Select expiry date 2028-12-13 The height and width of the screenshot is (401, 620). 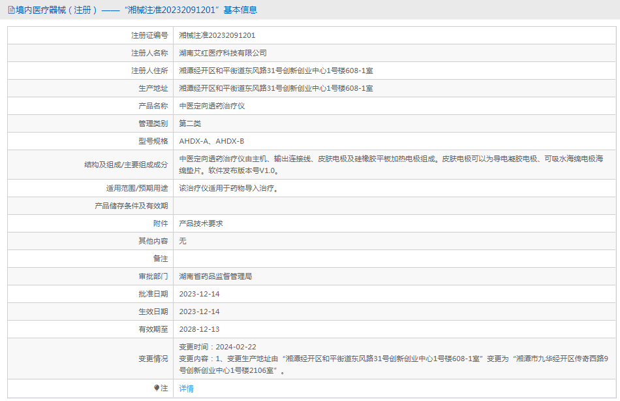click(199, 329)
